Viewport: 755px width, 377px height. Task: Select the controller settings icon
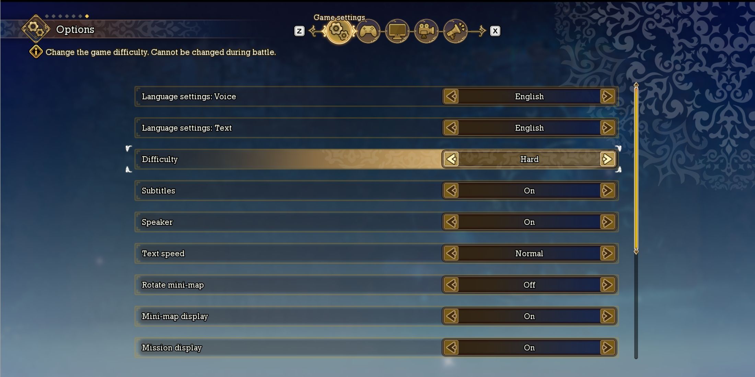(368, 30)
